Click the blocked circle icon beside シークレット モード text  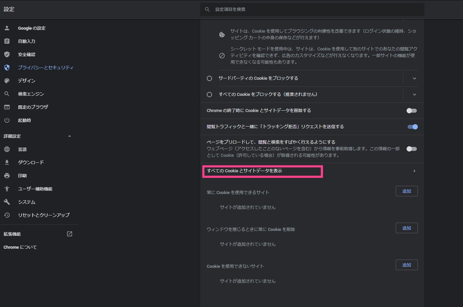(222, 56)
